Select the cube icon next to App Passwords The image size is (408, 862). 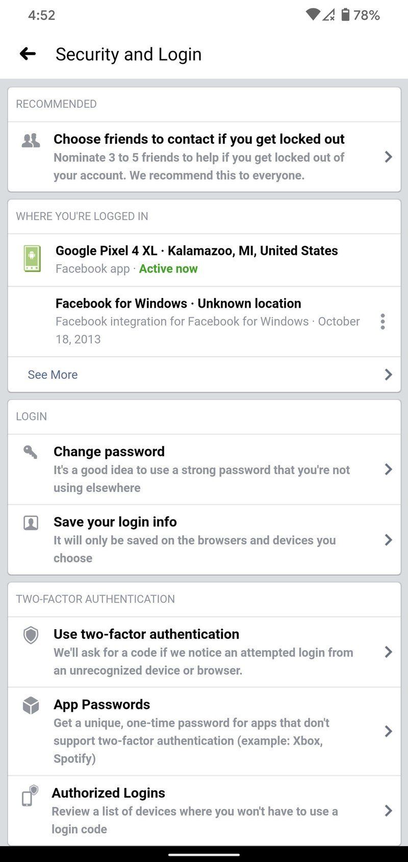coord(31,706)
